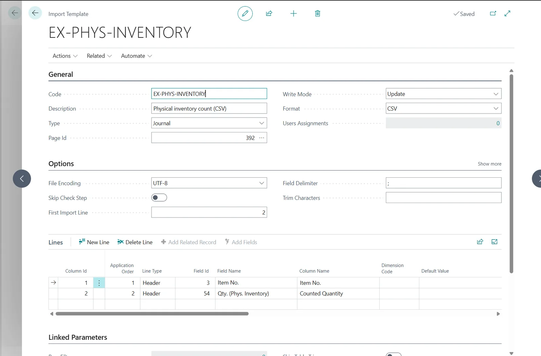Viewport: 541px width, 356px height.
Task: Select the Counted Quantity column name cell
Action: tap(338, 294)
